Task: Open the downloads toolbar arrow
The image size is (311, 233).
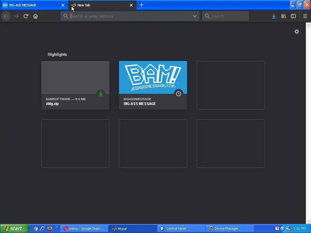Action: coord(274,16)
